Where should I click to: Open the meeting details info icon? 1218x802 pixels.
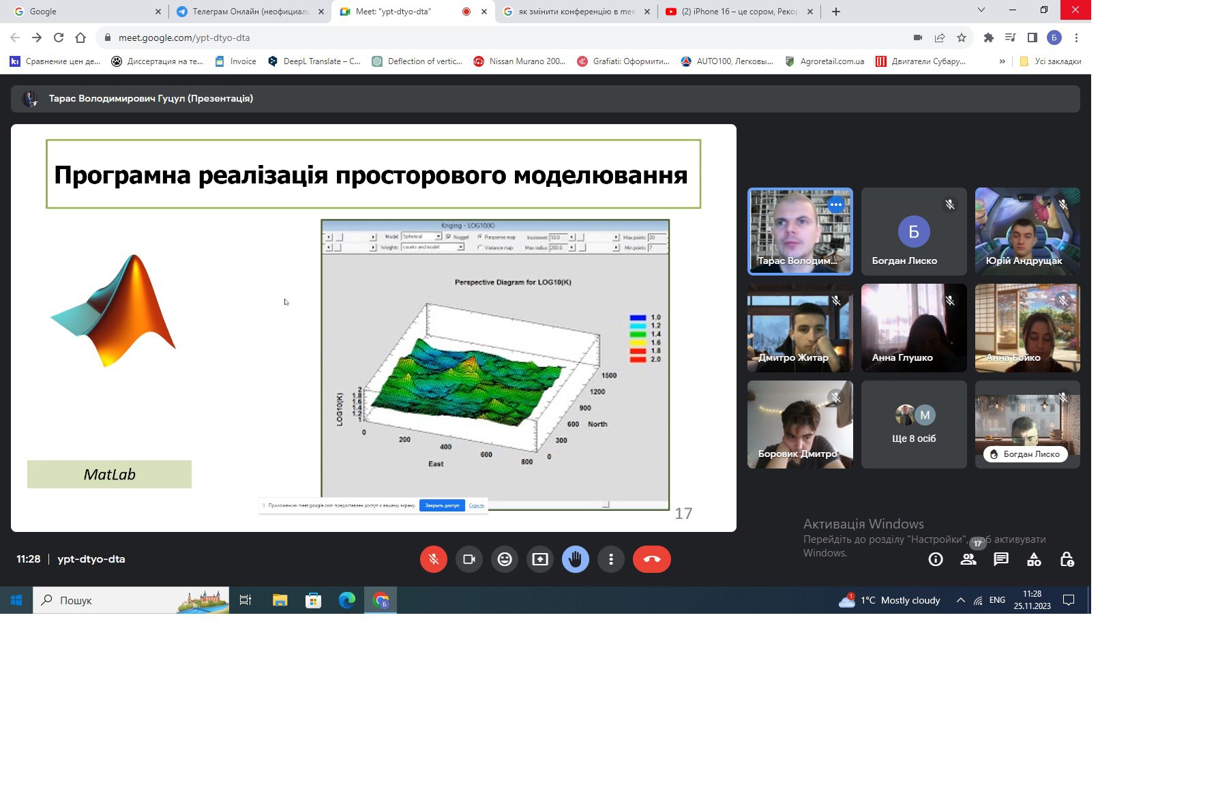(x=935, y=559)
